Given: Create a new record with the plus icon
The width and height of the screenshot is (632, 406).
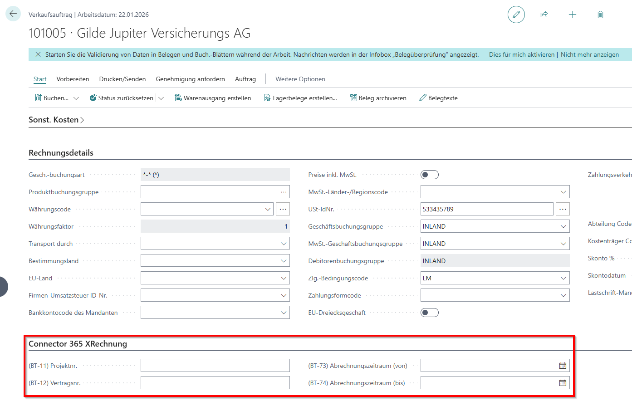Looking at the screenshot, I should coord(573,15).
